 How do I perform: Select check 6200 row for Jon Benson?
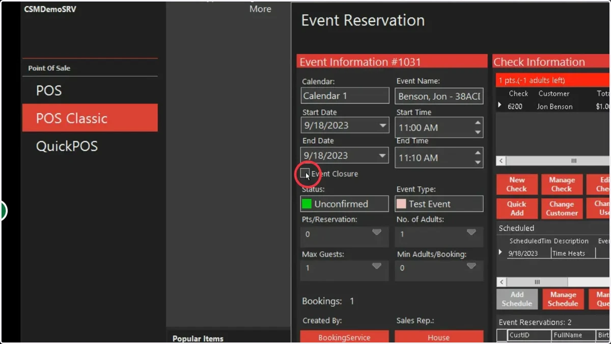point(553,107)
